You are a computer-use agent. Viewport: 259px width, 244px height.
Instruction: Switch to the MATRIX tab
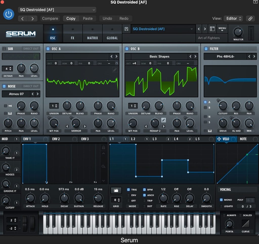click(93, 34)
